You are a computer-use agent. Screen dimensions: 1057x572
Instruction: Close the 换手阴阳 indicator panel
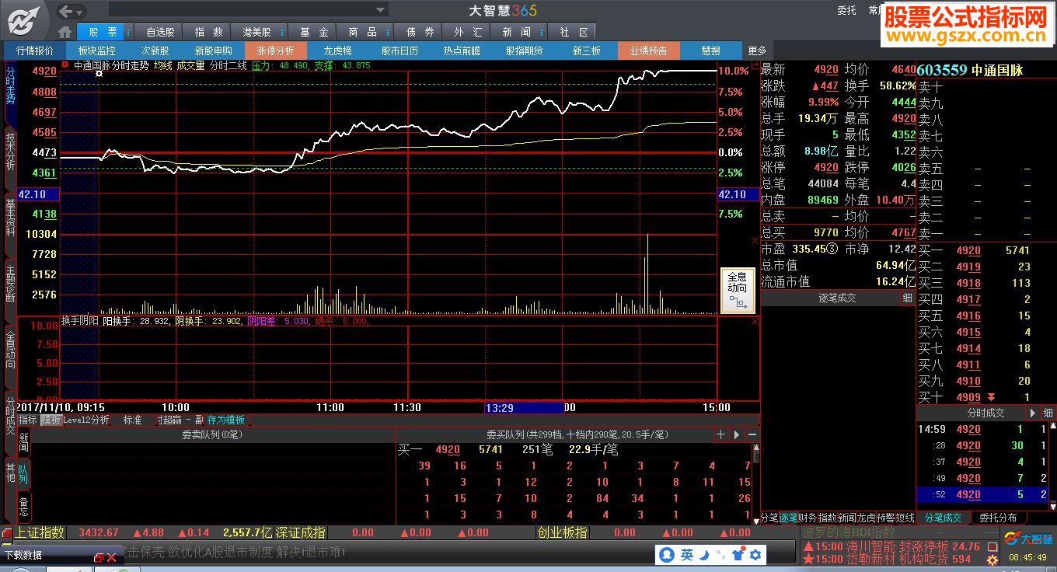tap(754, 320)
